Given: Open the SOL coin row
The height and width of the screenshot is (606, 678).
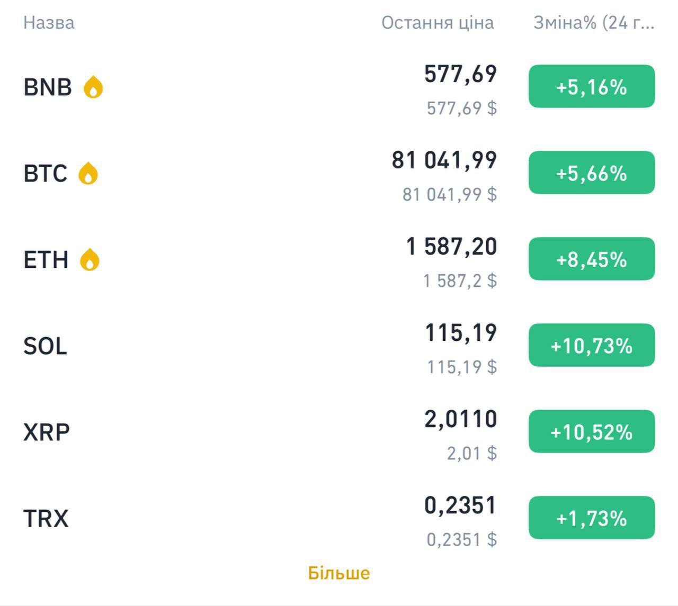Looking at the screenshot, I should tap(45, 346).
